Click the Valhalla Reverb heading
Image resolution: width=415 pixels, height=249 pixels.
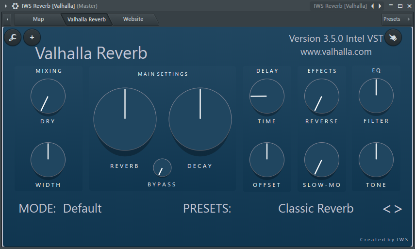tap(91, 53)
